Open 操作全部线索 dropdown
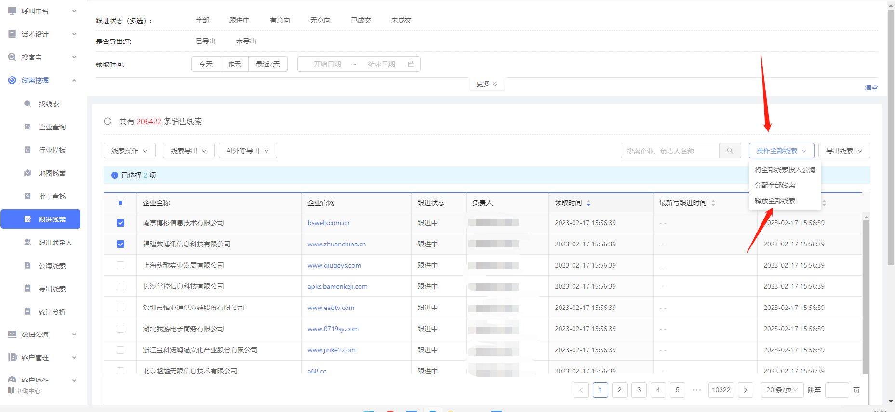This screenshot has width=895, height=412. pyautogui.click(x=781, y=151)
